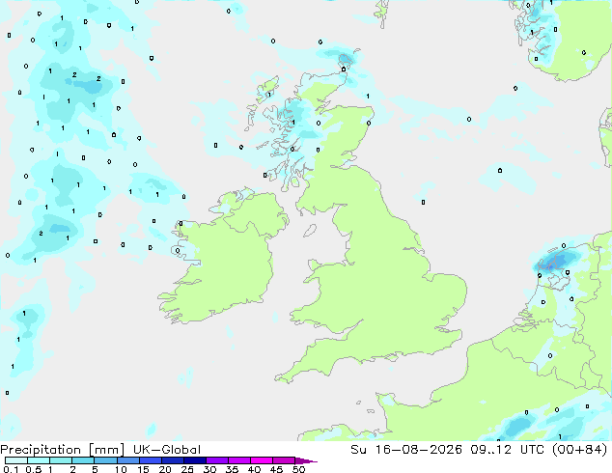Click the 'Precipitation [mm]' title text
The height and width of the screenshot is (473, 612).
coord(63,450)
